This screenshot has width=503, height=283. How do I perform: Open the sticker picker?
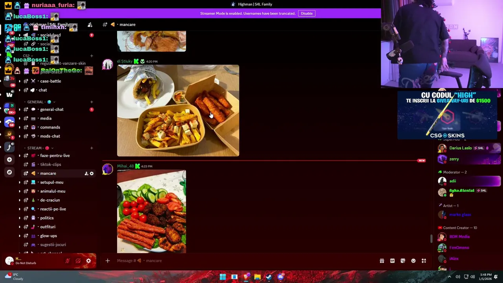pyautogui.click(x=403, y=261)
